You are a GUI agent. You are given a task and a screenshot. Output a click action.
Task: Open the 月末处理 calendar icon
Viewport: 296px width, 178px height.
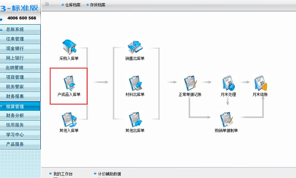coord(228,83)
